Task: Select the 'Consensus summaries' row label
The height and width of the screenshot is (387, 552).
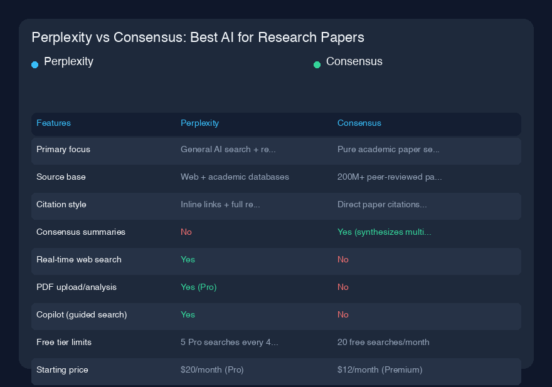Action: [81, 232]
